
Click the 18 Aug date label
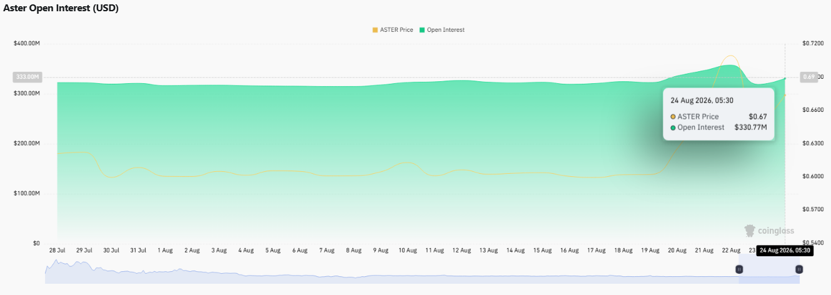(x=622, y=250)
